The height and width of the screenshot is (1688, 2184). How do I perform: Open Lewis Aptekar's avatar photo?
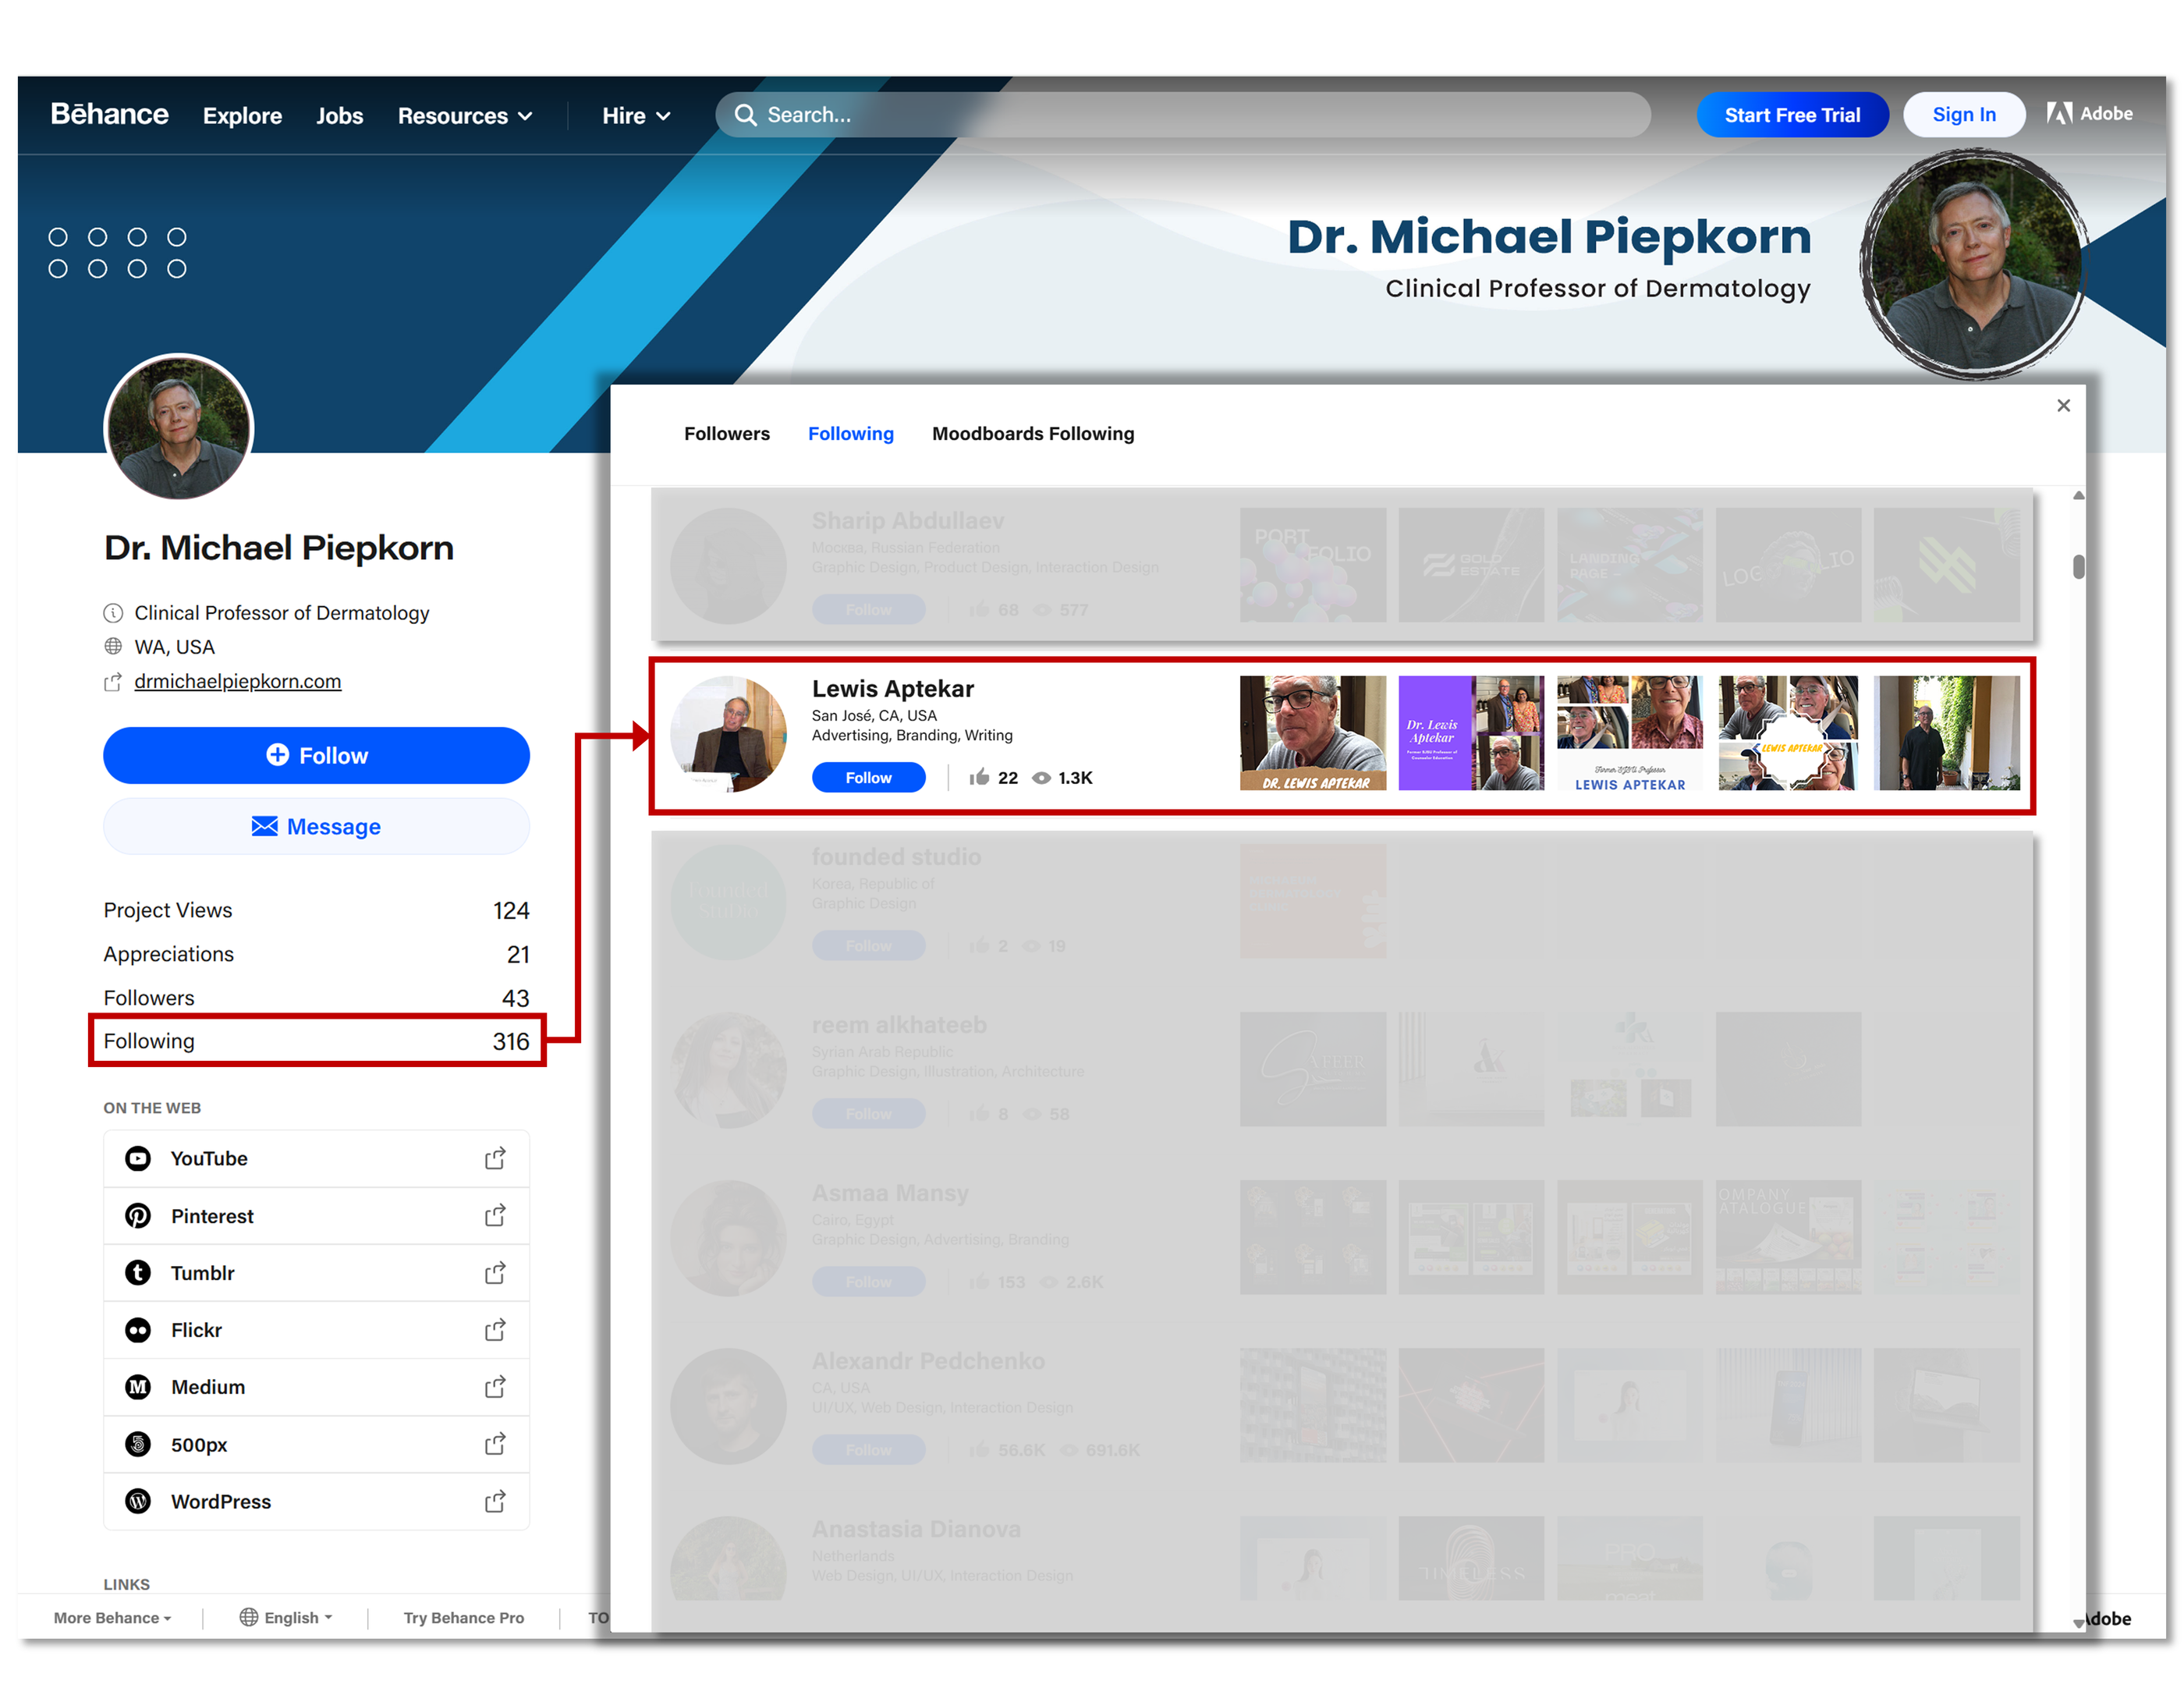click(729, 733)
